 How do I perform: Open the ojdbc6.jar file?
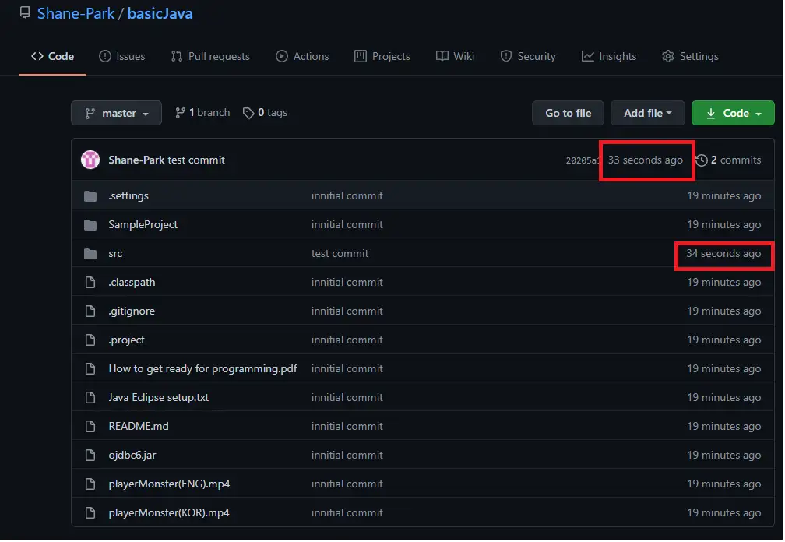pos(132,456)
